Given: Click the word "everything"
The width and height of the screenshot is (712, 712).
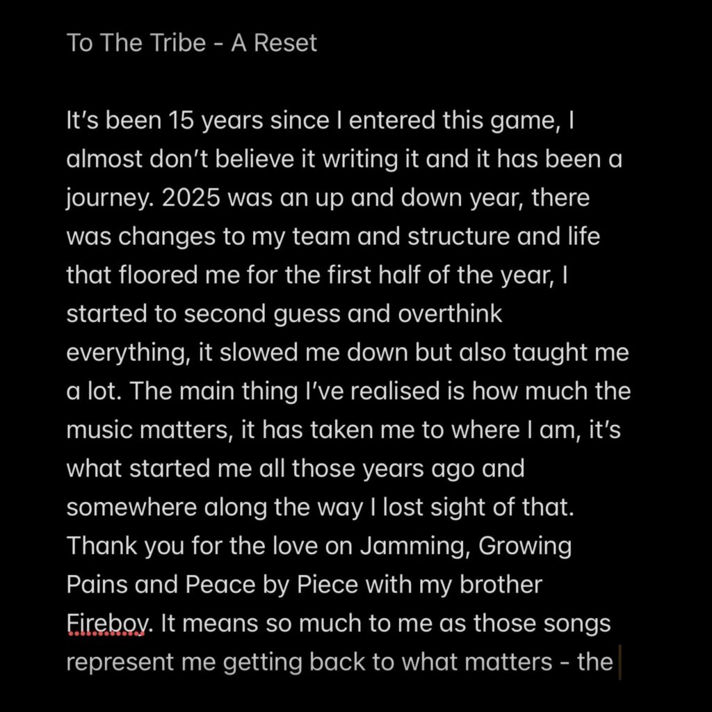Looking at the screenshot, I should (x=129, y=353).
